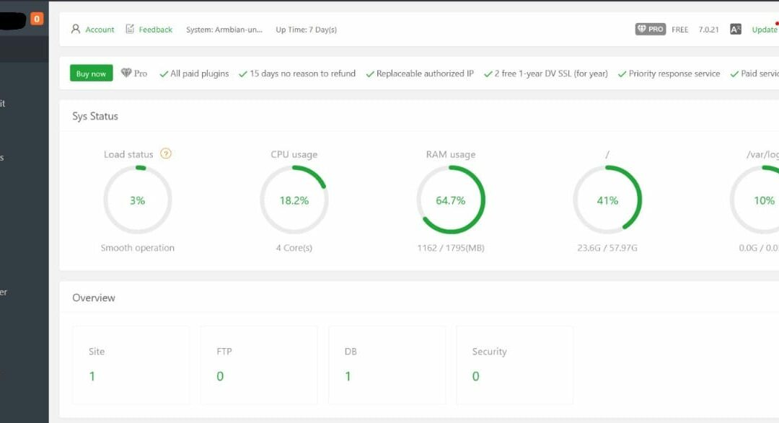Click the language switch icon near Update
This screenshot has height=423, width=779.
(x=735, y=30)
